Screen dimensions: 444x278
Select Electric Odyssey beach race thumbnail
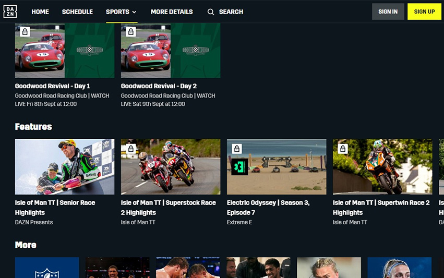click(x=277, y=166)
